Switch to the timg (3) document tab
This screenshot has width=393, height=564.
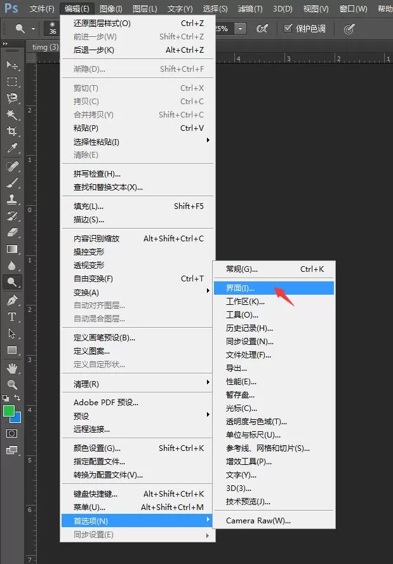tap(44, 47)
